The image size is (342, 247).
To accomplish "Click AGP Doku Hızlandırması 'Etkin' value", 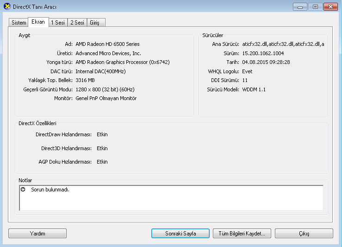I will pyautogui.click(x=102, y=162).
